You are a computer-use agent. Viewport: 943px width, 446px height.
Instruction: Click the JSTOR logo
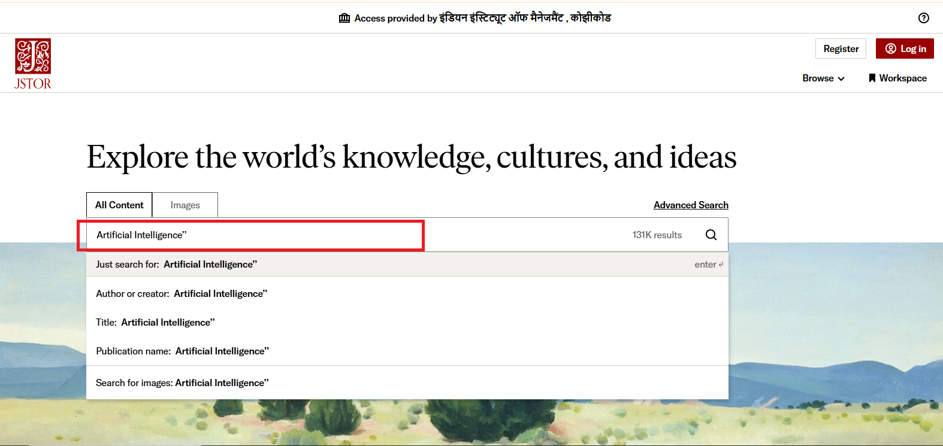click(x=33, y=64)
